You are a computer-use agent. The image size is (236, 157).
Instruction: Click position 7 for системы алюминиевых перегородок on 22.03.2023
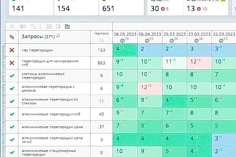(224, 76)
